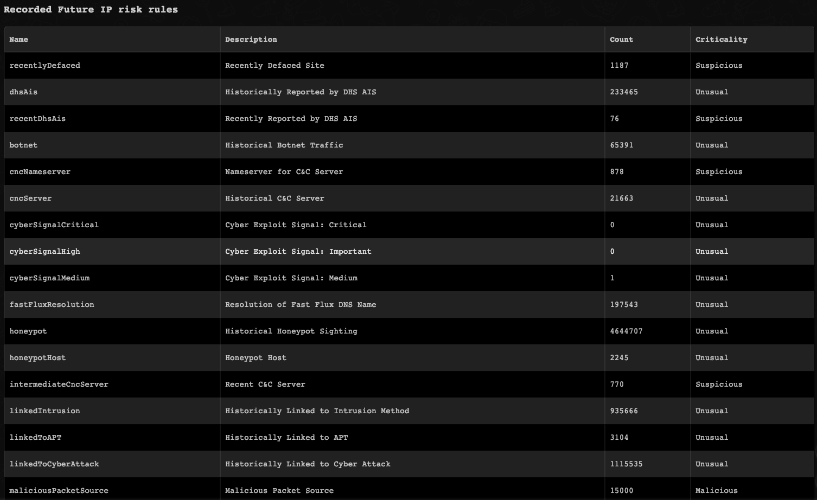Click Malicious criticality for maliciousPacketSource
The image size is (817, 500).
(716, 491)
